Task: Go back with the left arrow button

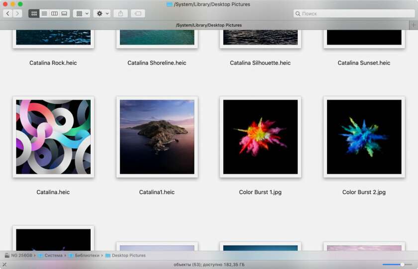Action: click(x=8, y=13)
